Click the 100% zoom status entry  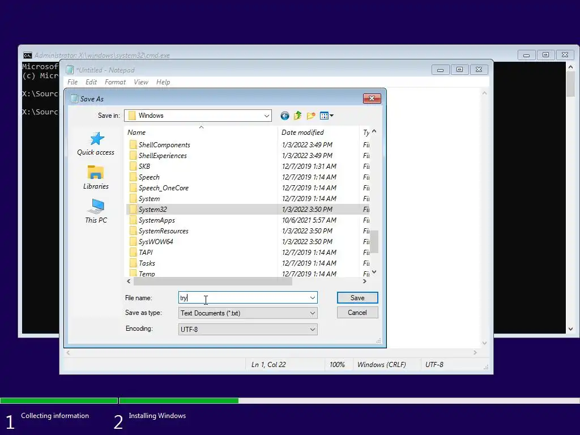(337, 365)
